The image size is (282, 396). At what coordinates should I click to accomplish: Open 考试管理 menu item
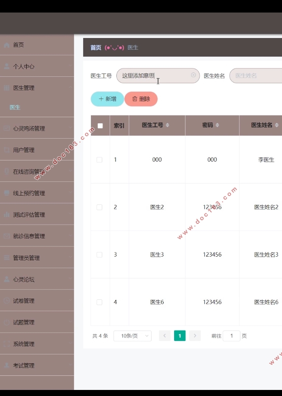coord(37,365)
